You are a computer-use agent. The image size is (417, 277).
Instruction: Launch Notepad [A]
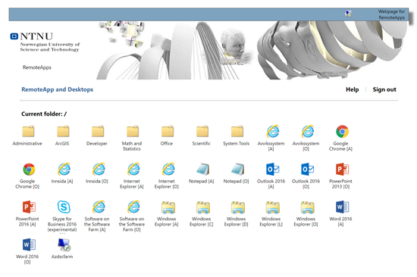(x=202, y=173)
